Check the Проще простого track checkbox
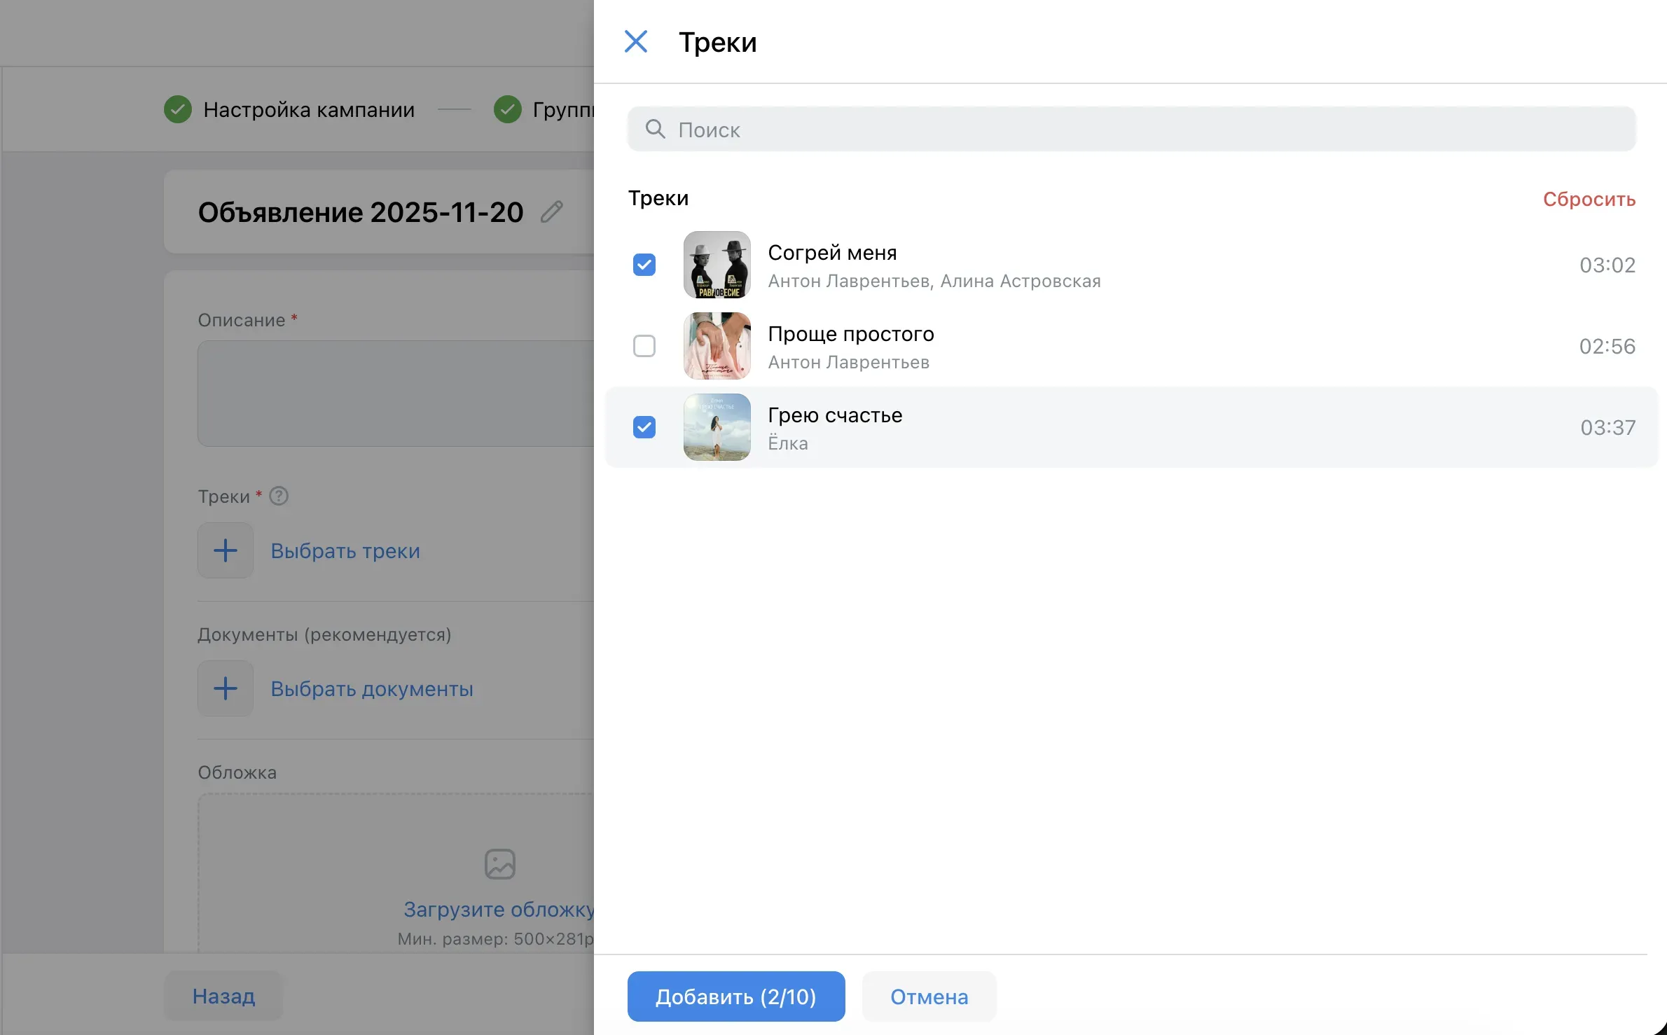This screenshot has height=1035, width=1667. point(644,346)
